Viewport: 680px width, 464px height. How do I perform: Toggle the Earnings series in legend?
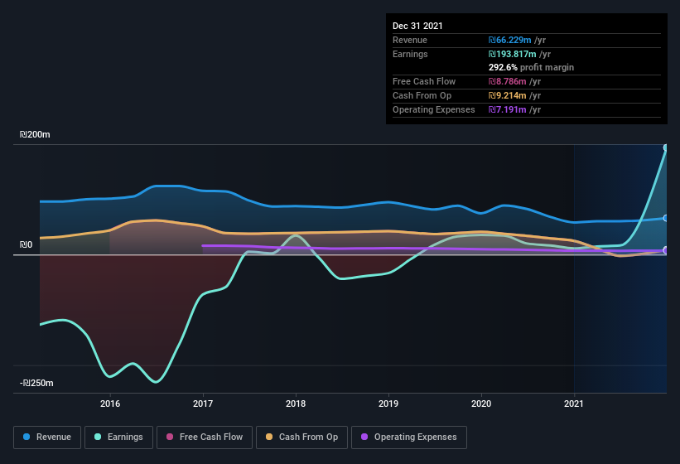pos(118,437)
